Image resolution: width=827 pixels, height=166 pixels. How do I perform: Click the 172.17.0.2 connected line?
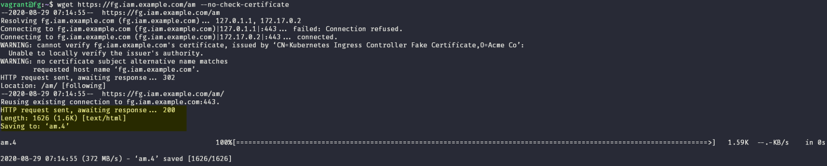click(169, 37)
